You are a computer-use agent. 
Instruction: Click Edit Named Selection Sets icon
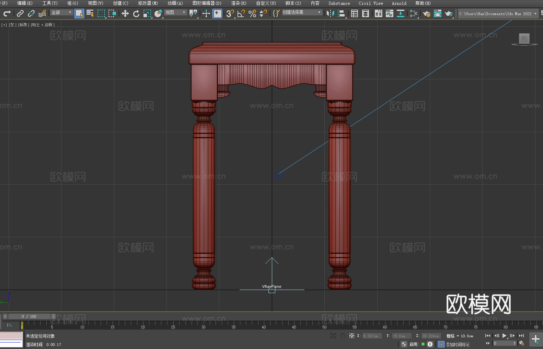coord(276,13)
